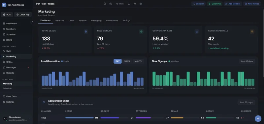Select Marketing in the Operations sidebar list
This screenshot has width=264, height=124.
point(16,56)
